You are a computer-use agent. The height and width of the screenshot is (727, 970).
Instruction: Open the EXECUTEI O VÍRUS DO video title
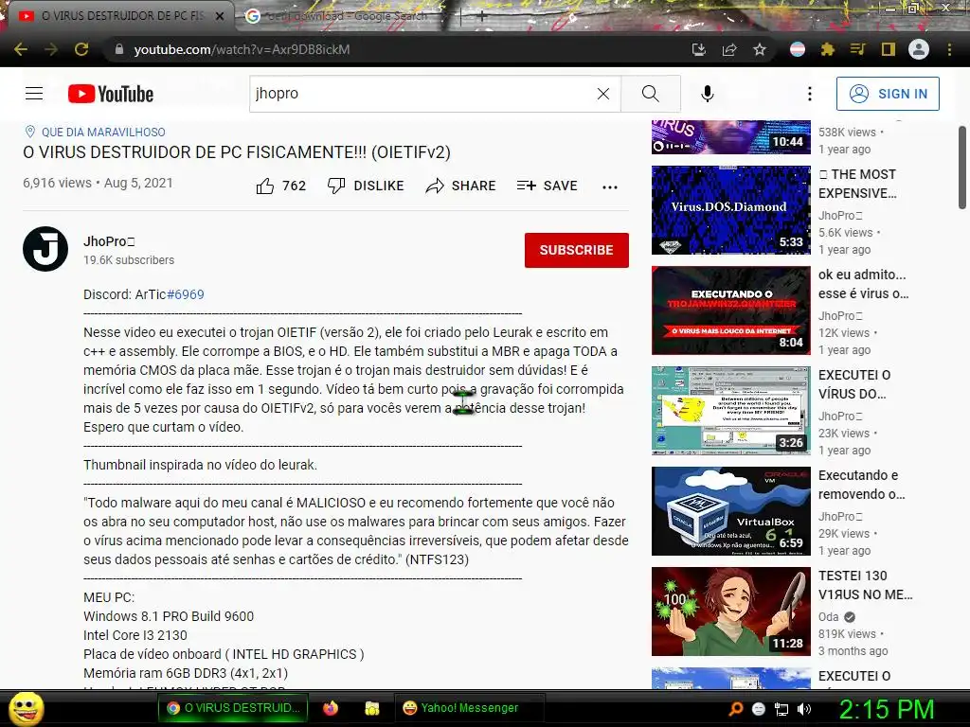pyautogui.click(x=854, y=384)
